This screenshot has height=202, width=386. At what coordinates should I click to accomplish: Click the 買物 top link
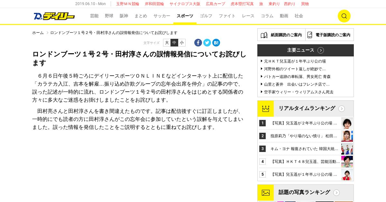(305, 4)
